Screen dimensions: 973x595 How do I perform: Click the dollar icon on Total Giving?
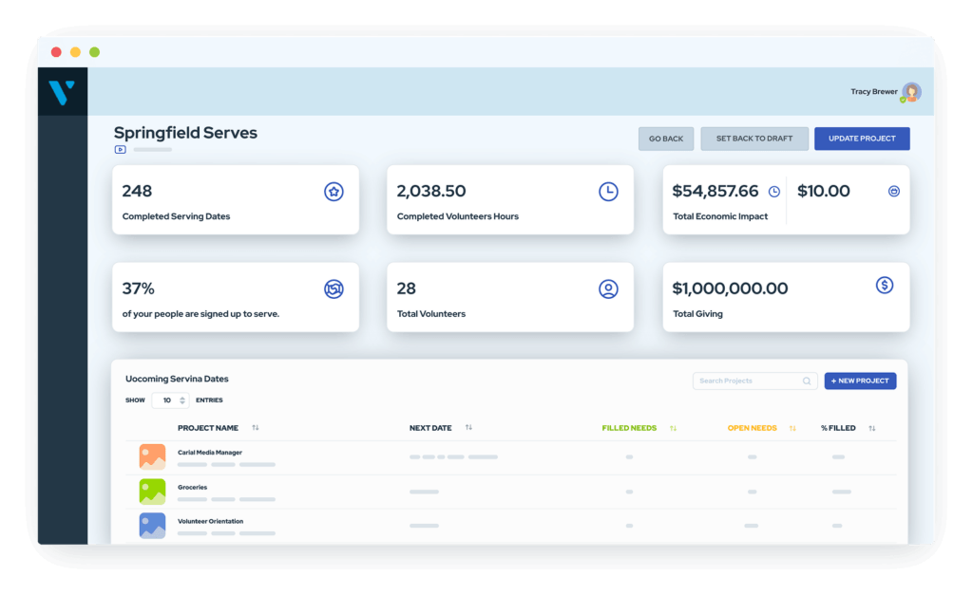[885, 285]
